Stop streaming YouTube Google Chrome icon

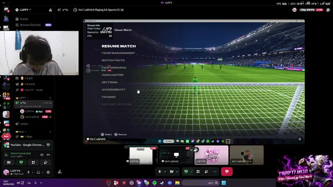[48, 145]
